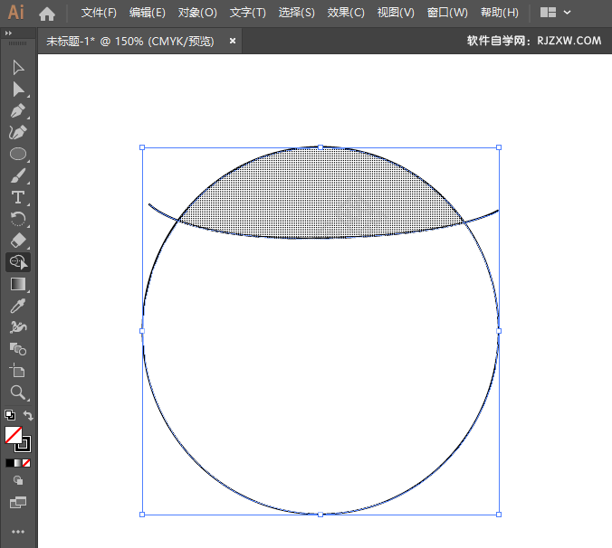Click the Fill color swatch
This screenshot has width=612, height=548.
[13, 435]
